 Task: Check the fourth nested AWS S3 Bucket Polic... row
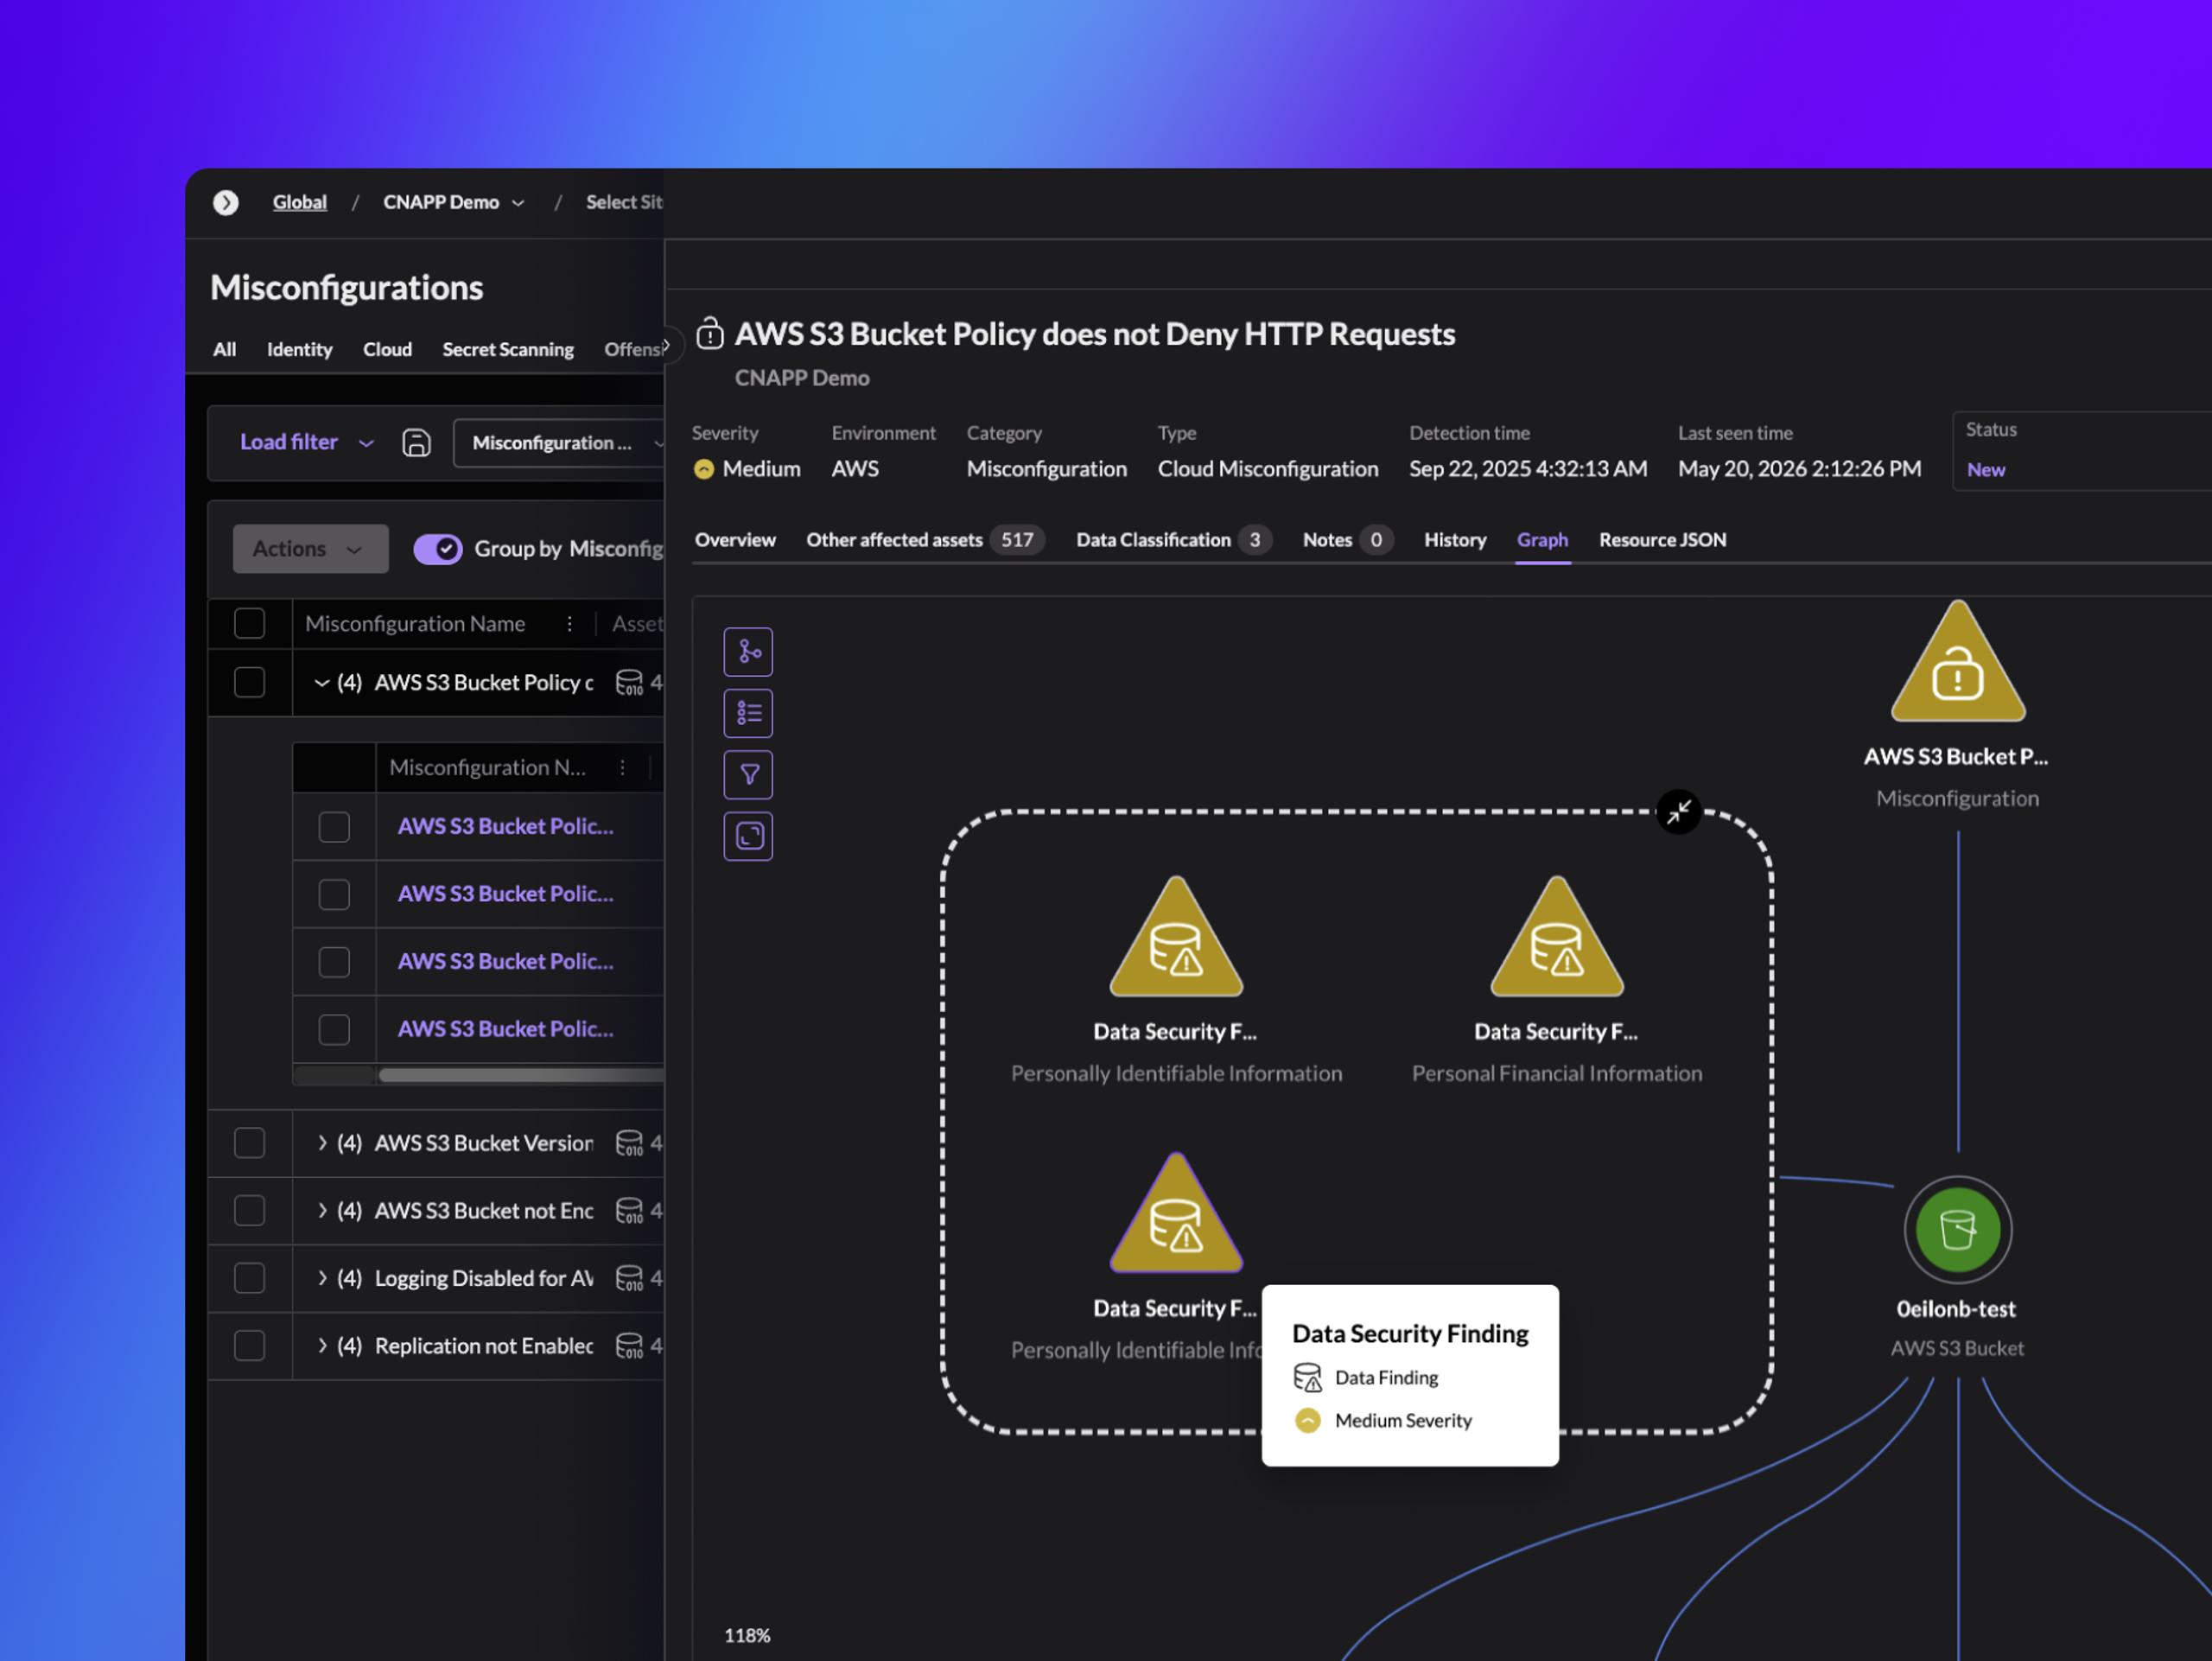334,1029
